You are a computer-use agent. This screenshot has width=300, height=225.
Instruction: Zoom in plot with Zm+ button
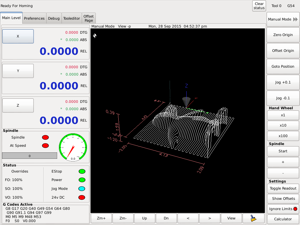pyautogui.click(x=101, y=218)
